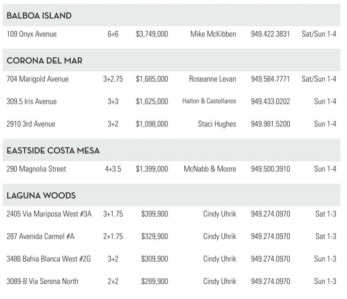Click the Eastside Costa Mesa header
Viewport: 347px width, 299px height.
[x=53, y=151]
